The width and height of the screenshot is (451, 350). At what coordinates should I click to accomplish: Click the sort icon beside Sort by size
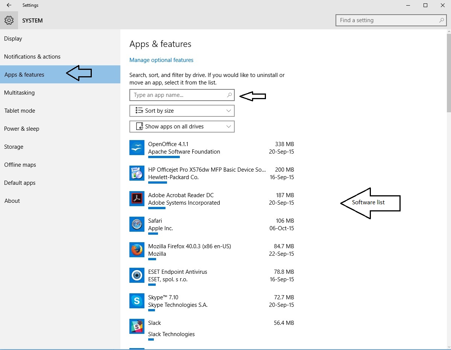(139, 110)
